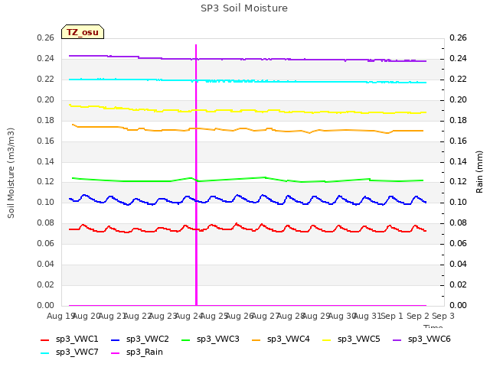Click the red sp3_VWC1 legend color marker
This screenshot has height=367, width=490.
45,340
